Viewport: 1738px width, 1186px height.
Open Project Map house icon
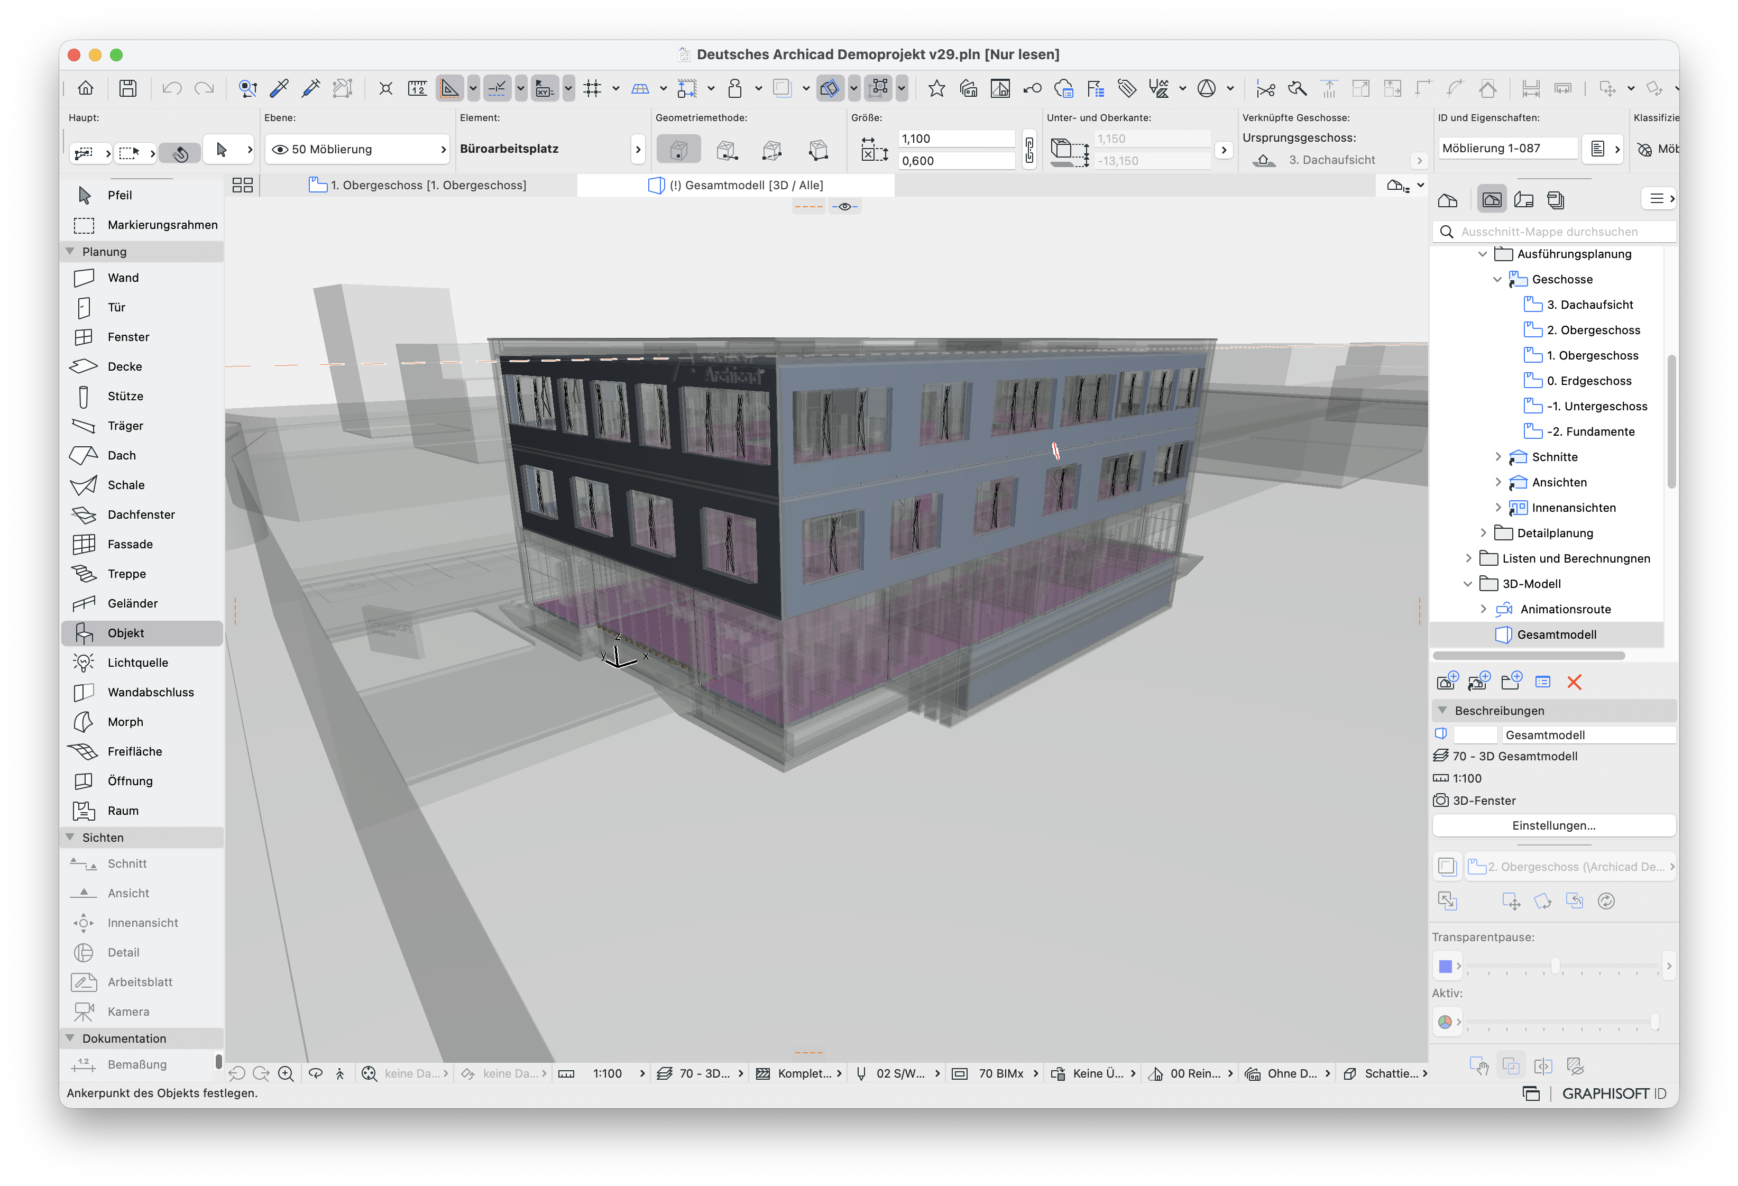1448,200
